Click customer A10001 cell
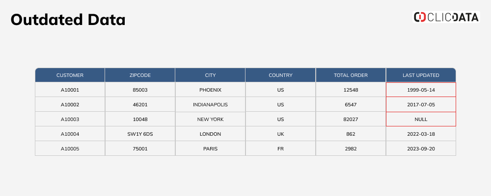The width and height of the screenshot is (491, 196). pos(70,90)
